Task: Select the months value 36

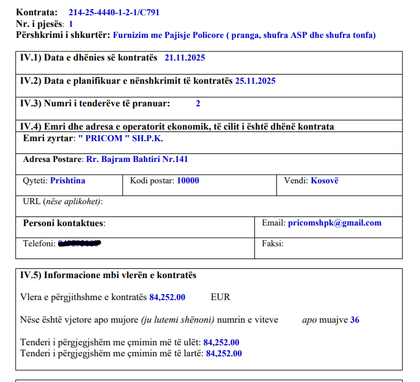Action: [355, 320]
